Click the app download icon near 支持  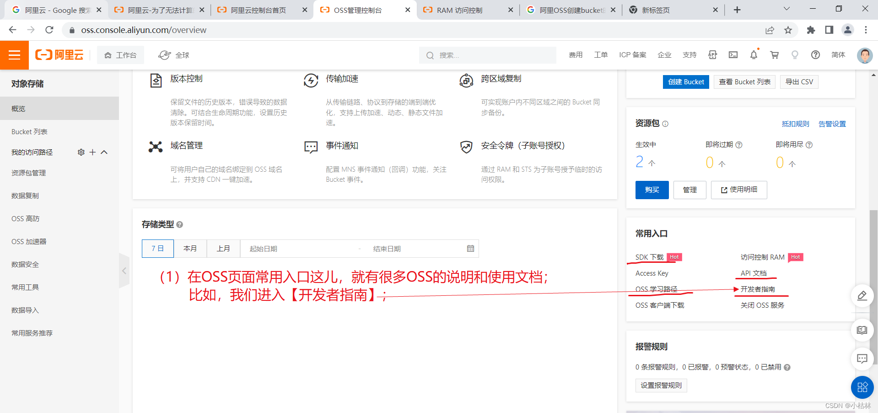(712, 55)
